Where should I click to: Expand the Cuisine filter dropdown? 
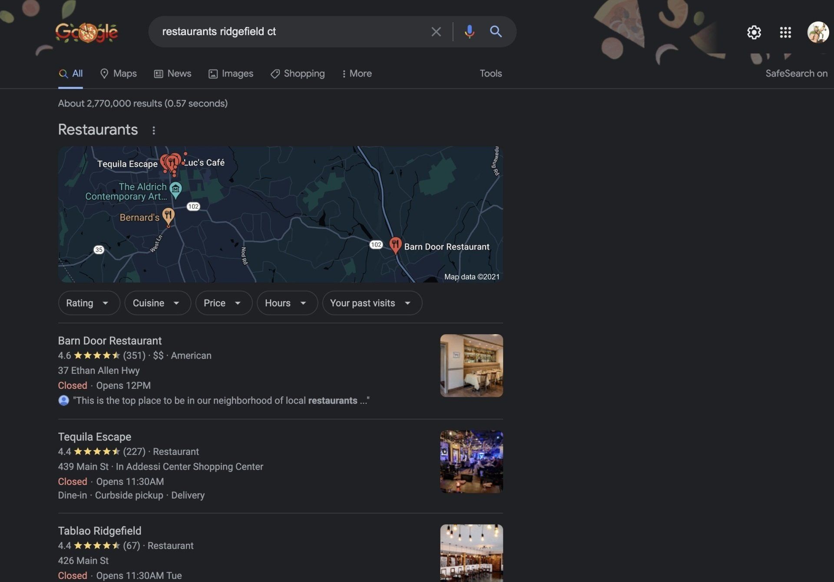click(x=157, y=303)
